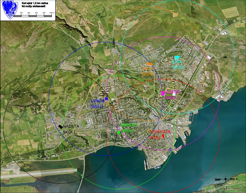This screenshot has height=193, width=246.
Task: Click the "200" scale bar value
Action: point(21,13)
